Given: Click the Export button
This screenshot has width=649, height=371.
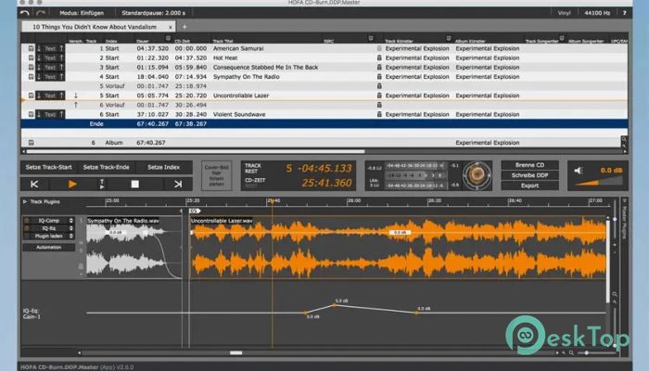Looking at the screenshot, I should pyautogui.click(x=529, y=185).
